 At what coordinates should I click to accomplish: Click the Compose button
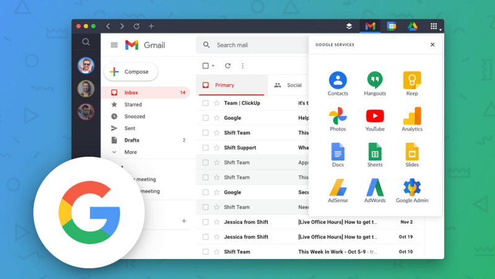pos(131,72)
